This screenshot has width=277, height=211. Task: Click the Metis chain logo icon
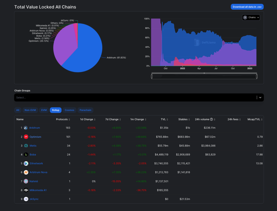tap(26, 146)
